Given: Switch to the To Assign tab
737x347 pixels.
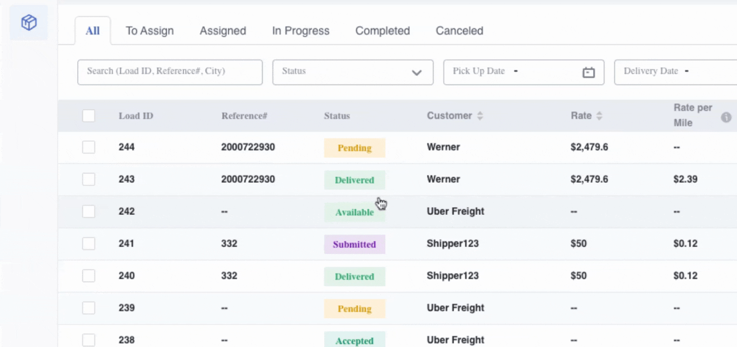Looking at the screenshot, I should pos(150,31).
